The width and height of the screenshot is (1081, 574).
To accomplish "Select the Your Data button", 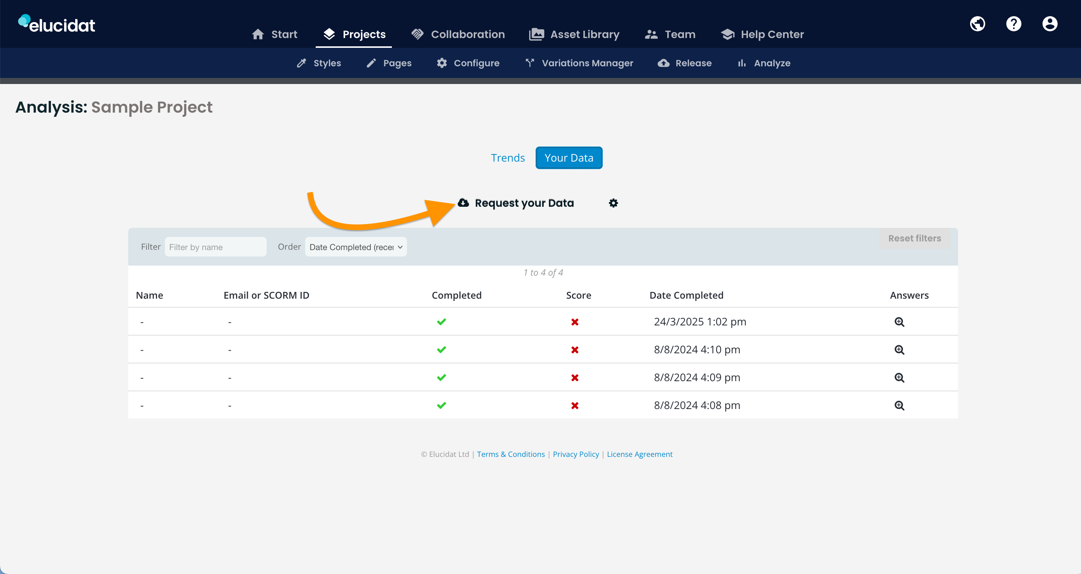I will point(569,158).
